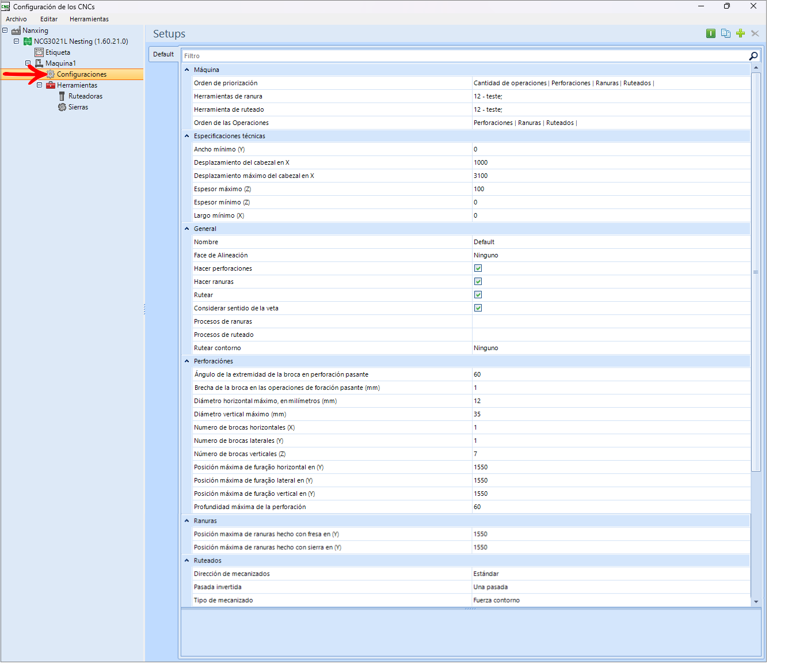Click Orden de las Operaciones value

point(611,123)
